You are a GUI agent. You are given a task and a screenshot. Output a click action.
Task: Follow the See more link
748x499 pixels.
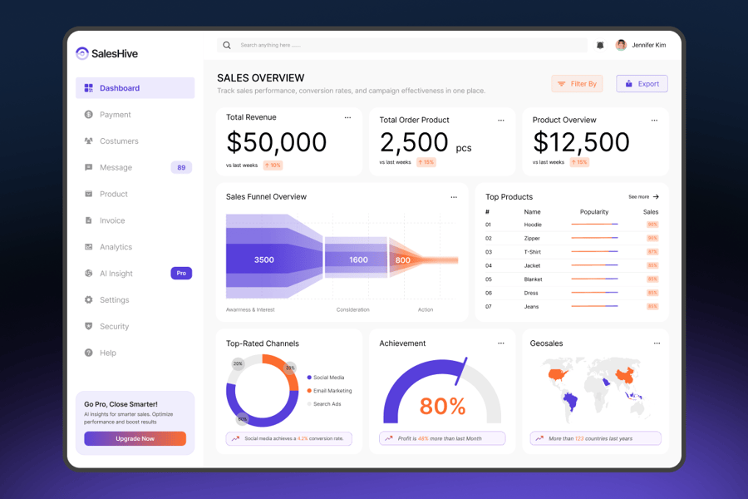click(x=643, y=197)
